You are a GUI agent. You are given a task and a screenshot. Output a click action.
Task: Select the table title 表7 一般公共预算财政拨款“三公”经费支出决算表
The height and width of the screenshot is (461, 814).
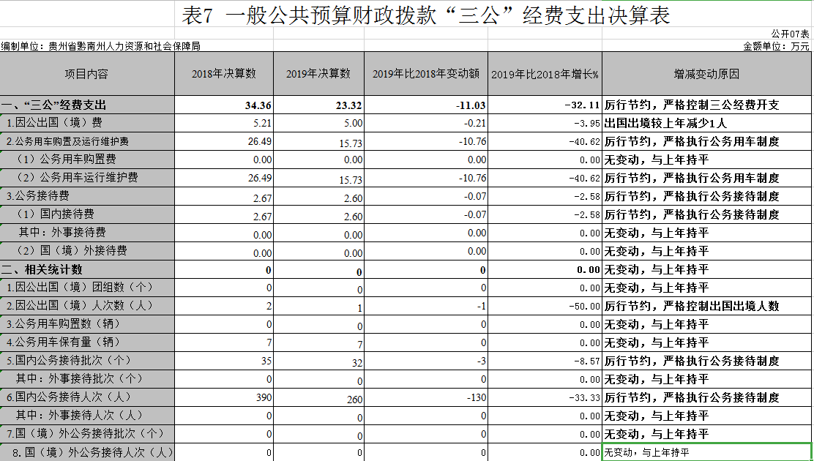click(426, 15)
